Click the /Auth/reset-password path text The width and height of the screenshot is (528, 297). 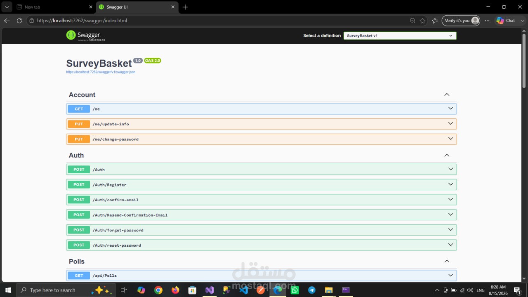tap(117, 245)
